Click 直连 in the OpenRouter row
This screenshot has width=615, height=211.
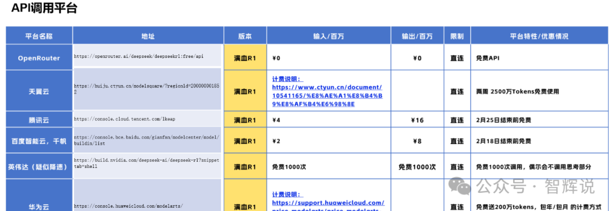point(457,58)
